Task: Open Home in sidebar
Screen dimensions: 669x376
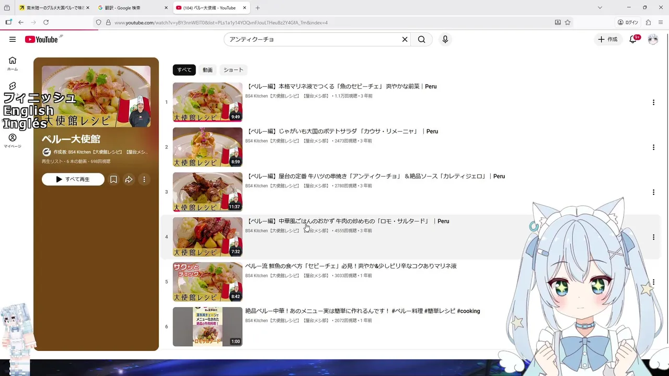Action: point(13,63)
